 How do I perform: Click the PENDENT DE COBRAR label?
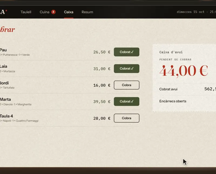tap(175, 60)
